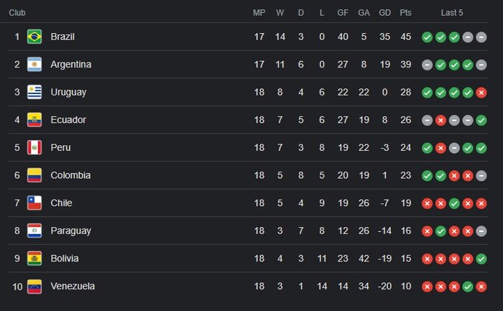The height and width of the screenshot is (311, 503).
Task: Click Venezuela's green win icon in Last 5
Action: pyautogui.click(x=468, y=287)
